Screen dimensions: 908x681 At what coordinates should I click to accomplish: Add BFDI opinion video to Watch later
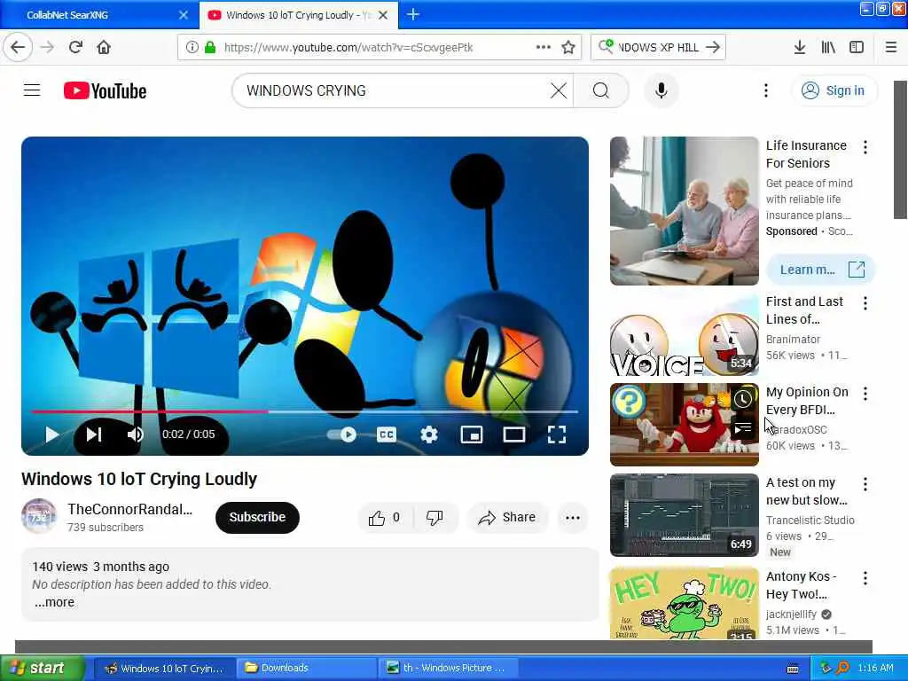click(x=742, y=398)
